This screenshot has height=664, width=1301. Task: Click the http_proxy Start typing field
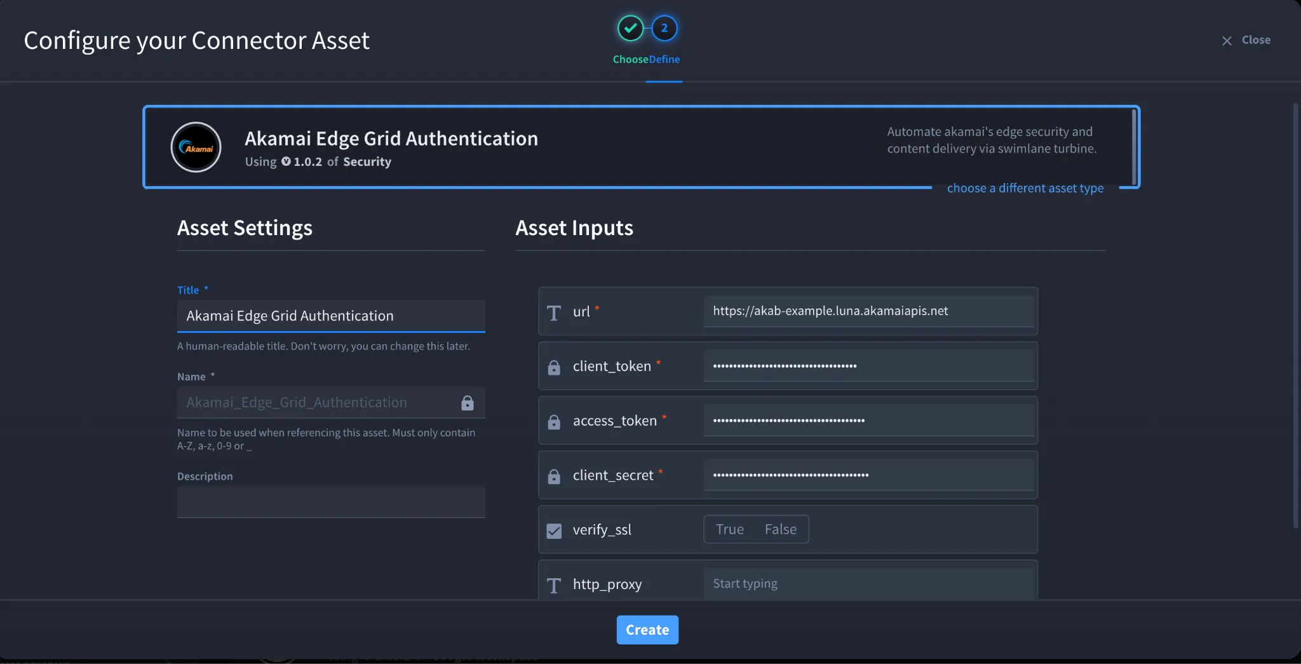click(x=868, y=583)
